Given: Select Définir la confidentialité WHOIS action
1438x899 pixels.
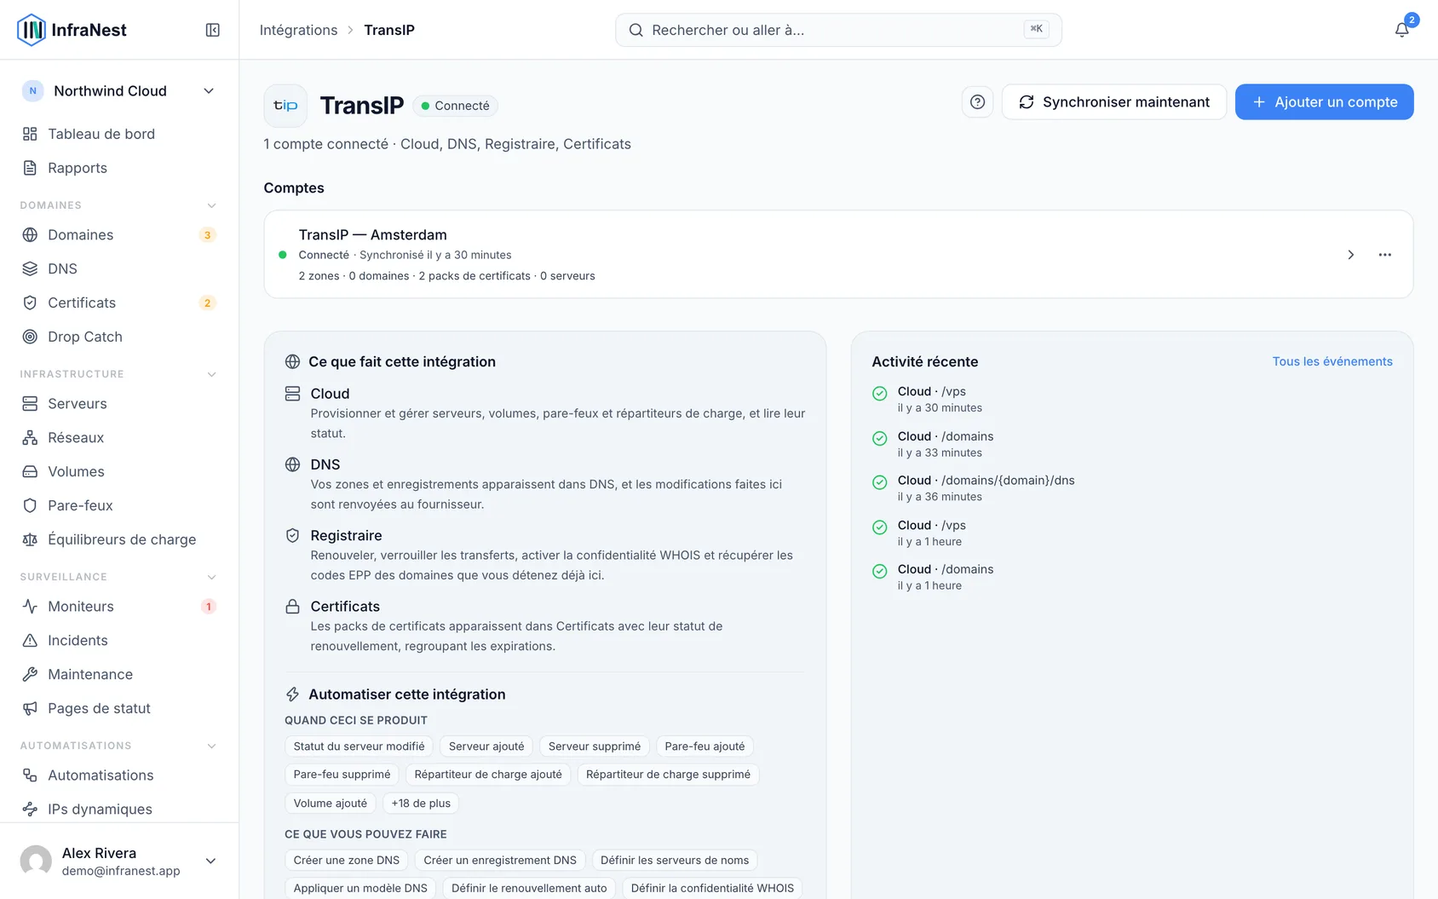Looking at the screenshot, I should point(712,888).
